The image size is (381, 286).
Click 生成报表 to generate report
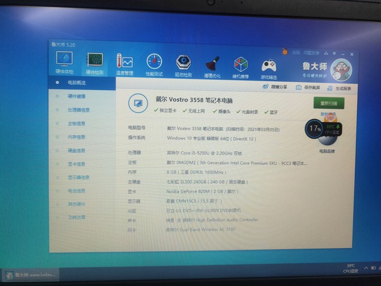tap(339, 89)
